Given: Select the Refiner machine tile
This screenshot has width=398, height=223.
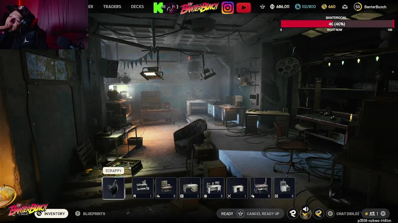Looking at the screenshot, I should 285,188.
